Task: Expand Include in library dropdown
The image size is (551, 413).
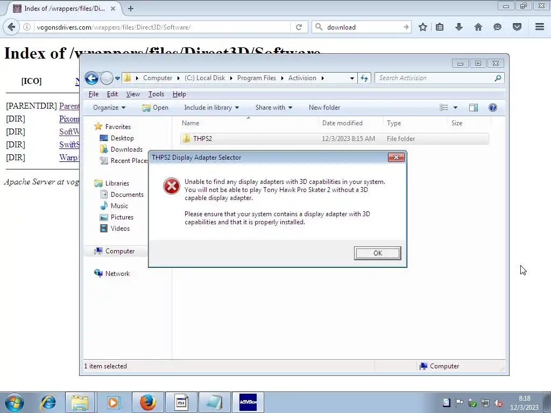Action: pyautogui.click(x=211, y=108)
